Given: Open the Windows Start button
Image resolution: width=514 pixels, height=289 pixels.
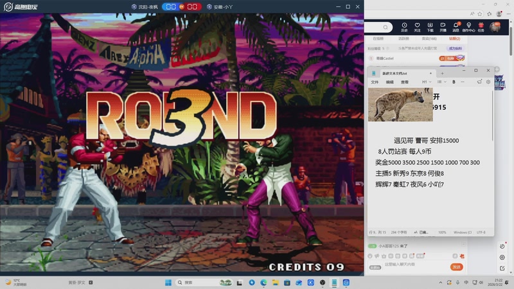Looking at the screenshot, I should 168,283.
